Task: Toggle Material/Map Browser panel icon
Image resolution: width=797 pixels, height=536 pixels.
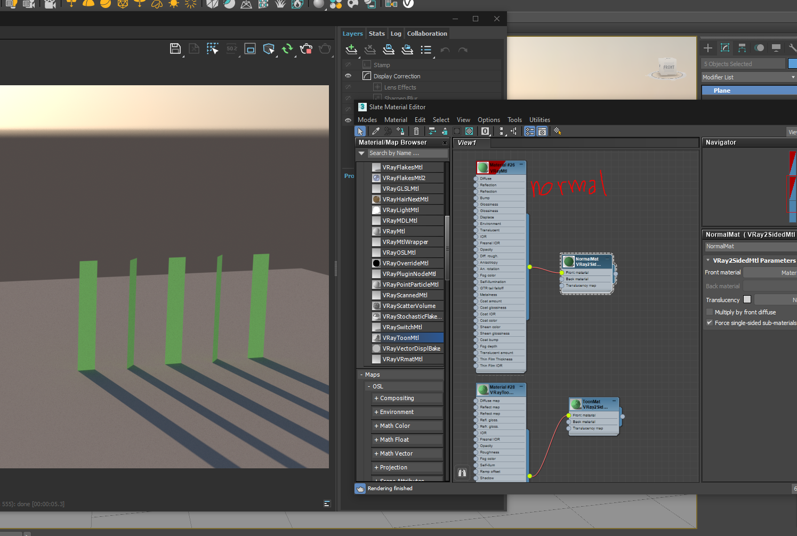Action: coord(530,131)
